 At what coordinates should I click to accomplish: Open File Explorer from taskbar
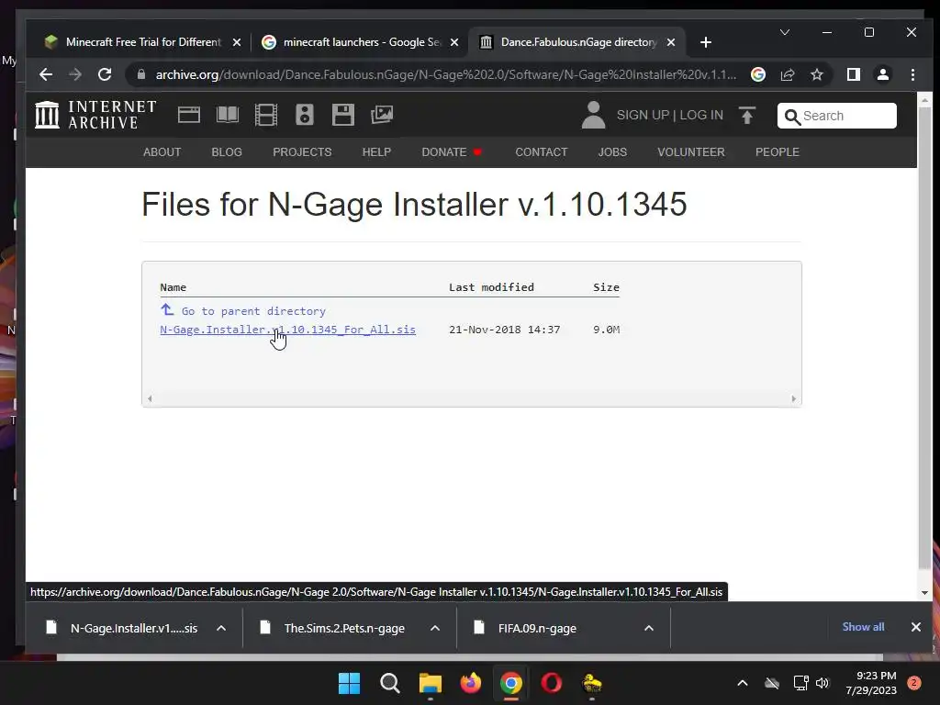pyautogui.click(x=431, y=683)
